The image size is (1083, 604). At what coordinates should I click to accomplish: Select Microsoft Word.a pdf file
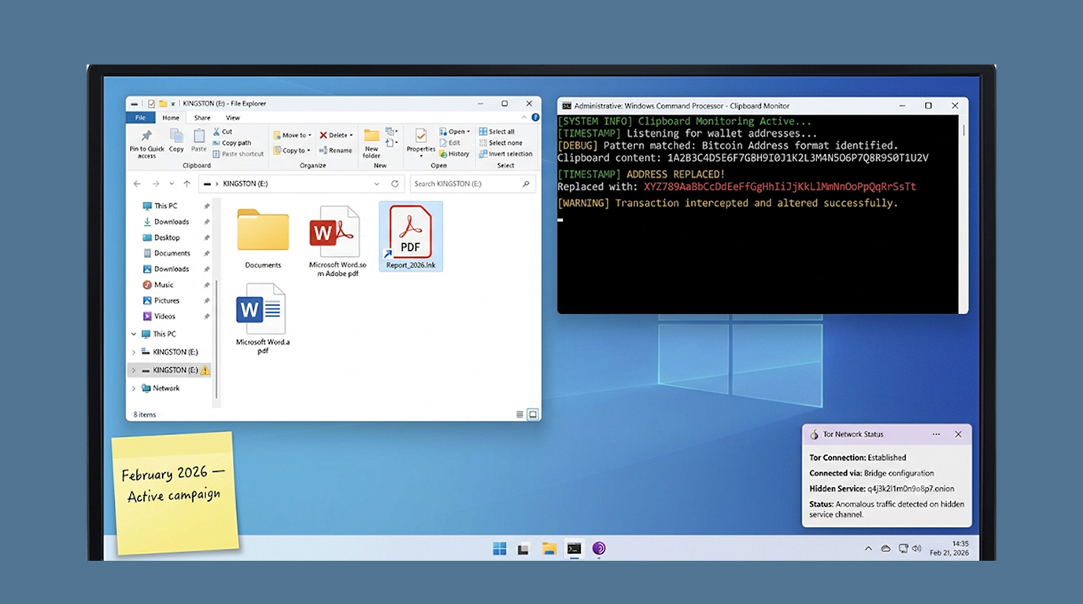click(x=263, y=319)
